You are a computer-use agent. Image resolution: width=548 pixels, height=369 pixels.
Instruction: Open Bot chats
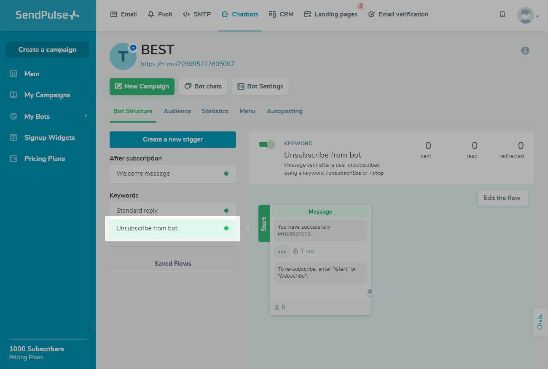[203, 86]
